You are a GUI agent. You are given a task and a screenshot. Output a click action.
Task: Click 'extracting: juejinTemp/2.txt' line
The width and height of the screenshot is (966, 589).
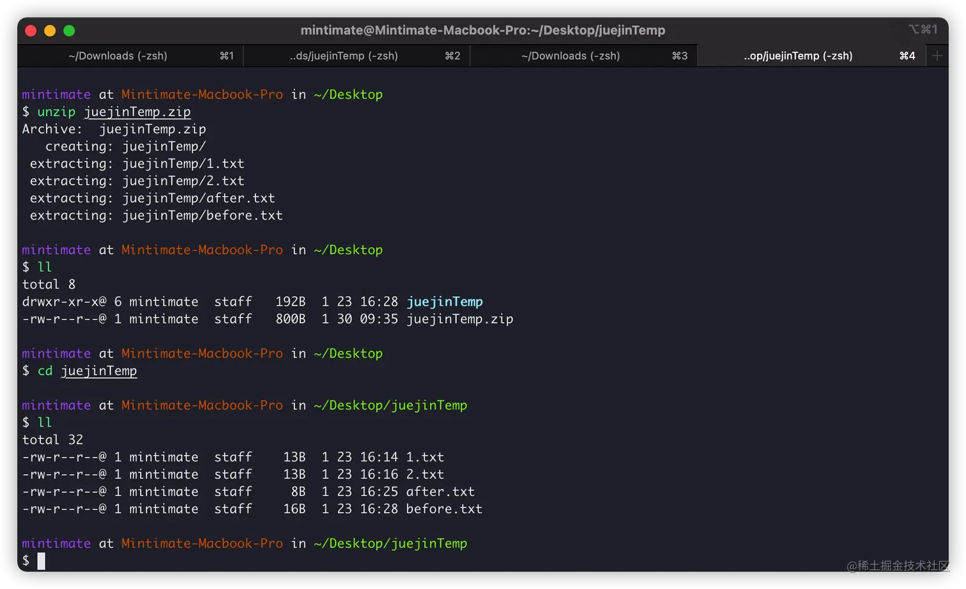pyautogui.click(x=137, y=181)
